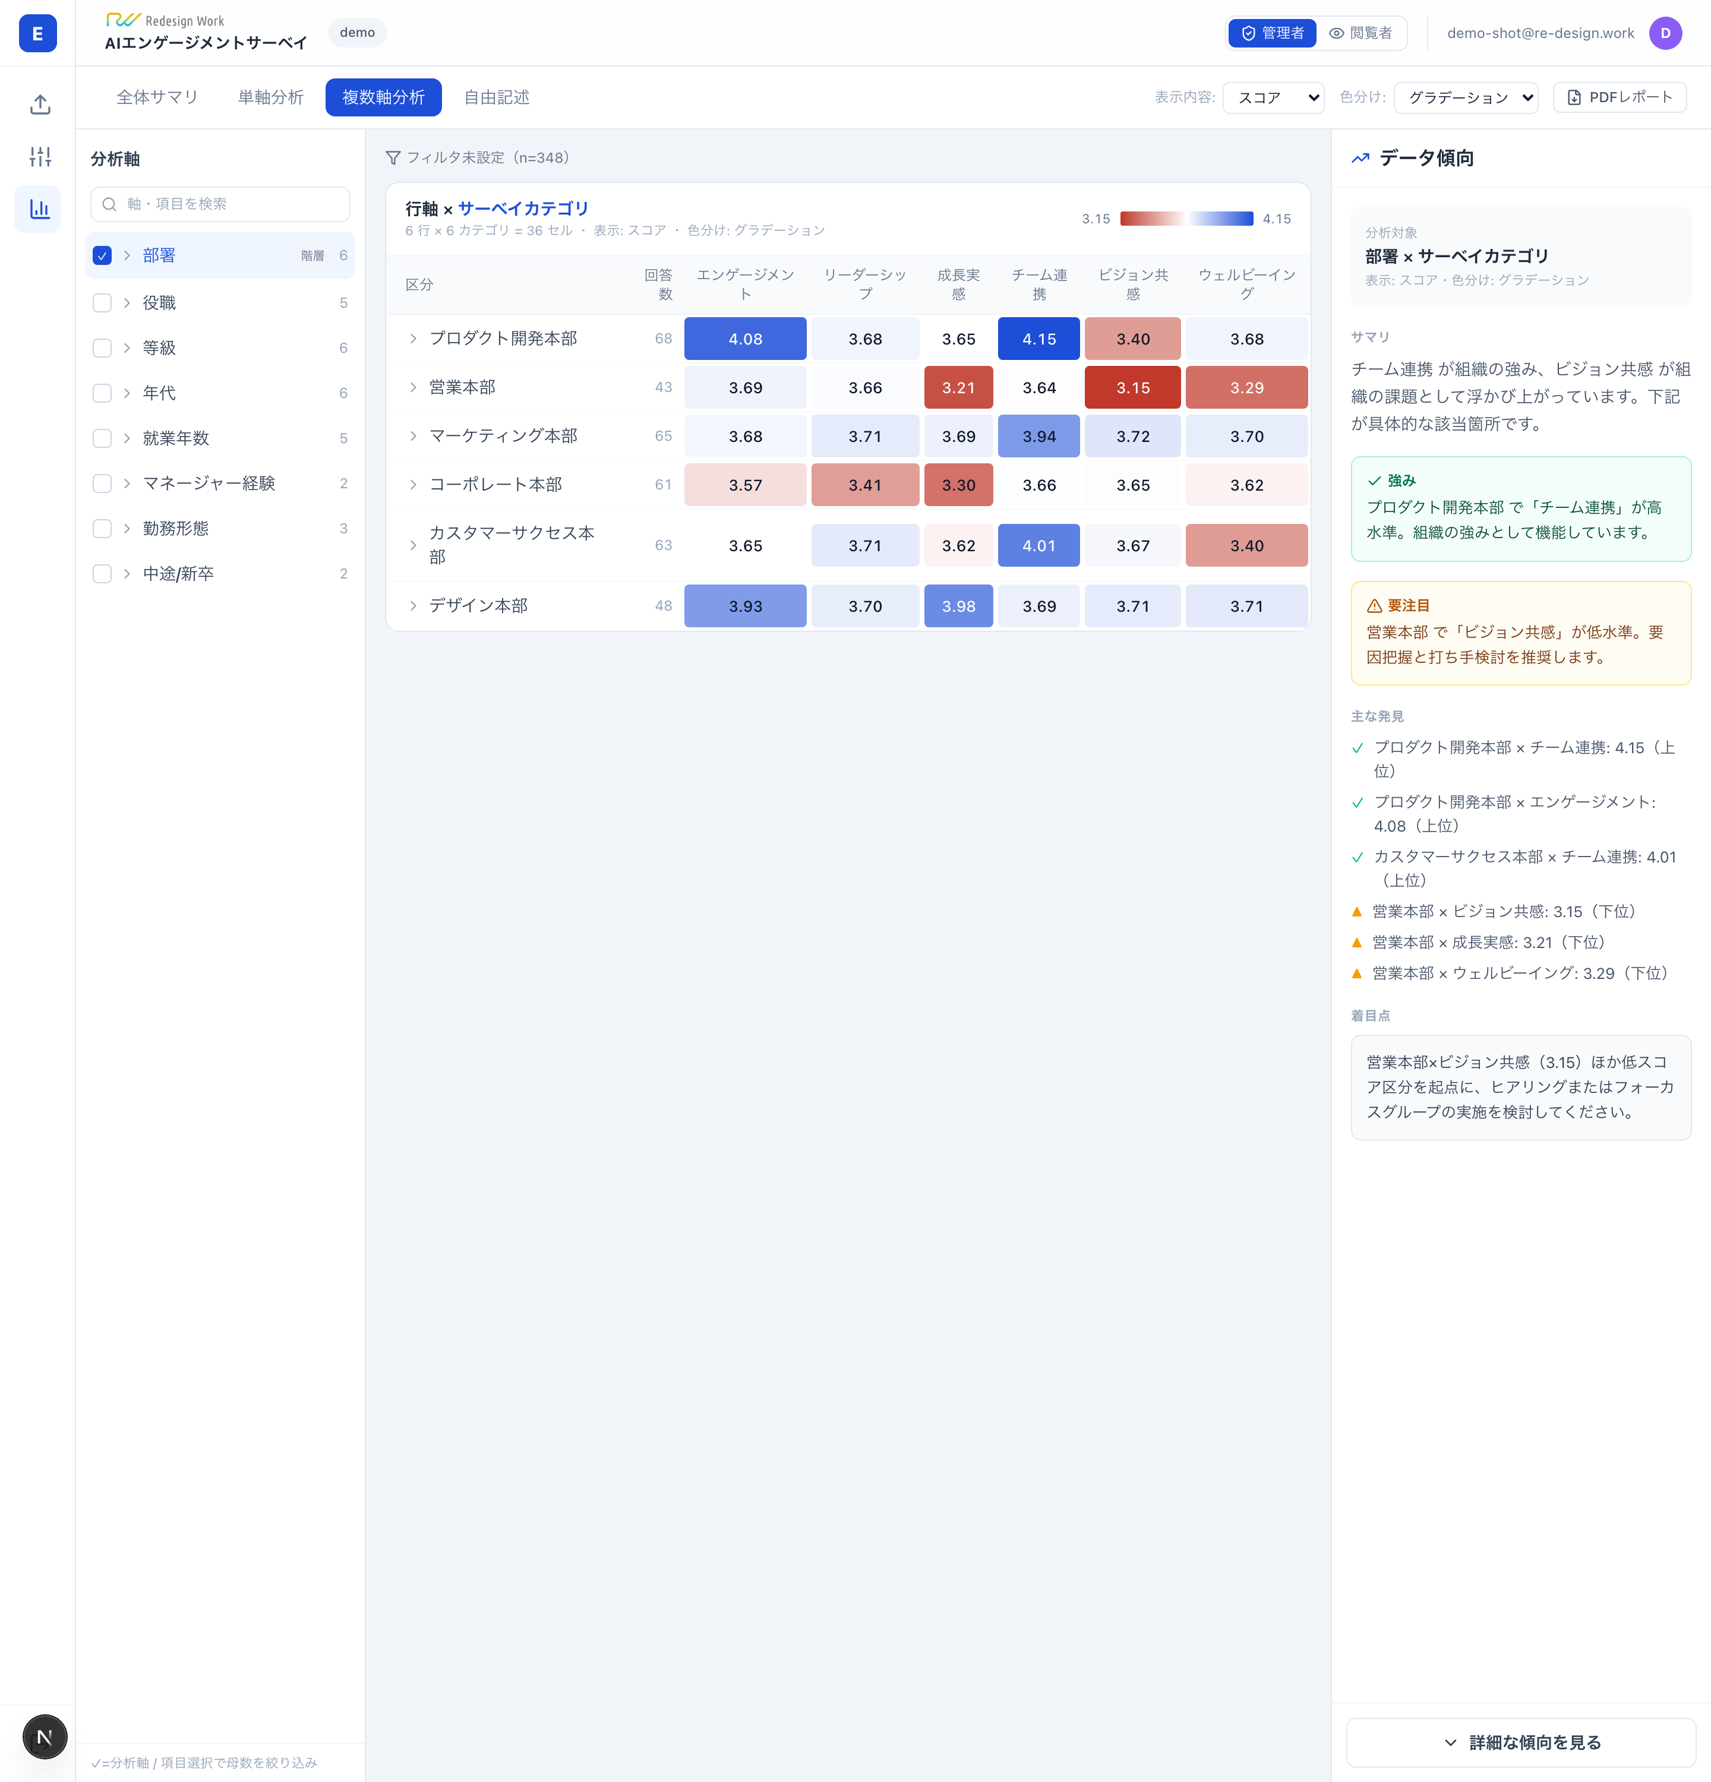Open the upload icon in left sidebar
This screenshot has height=1782, width=1711.
point(39,105)
